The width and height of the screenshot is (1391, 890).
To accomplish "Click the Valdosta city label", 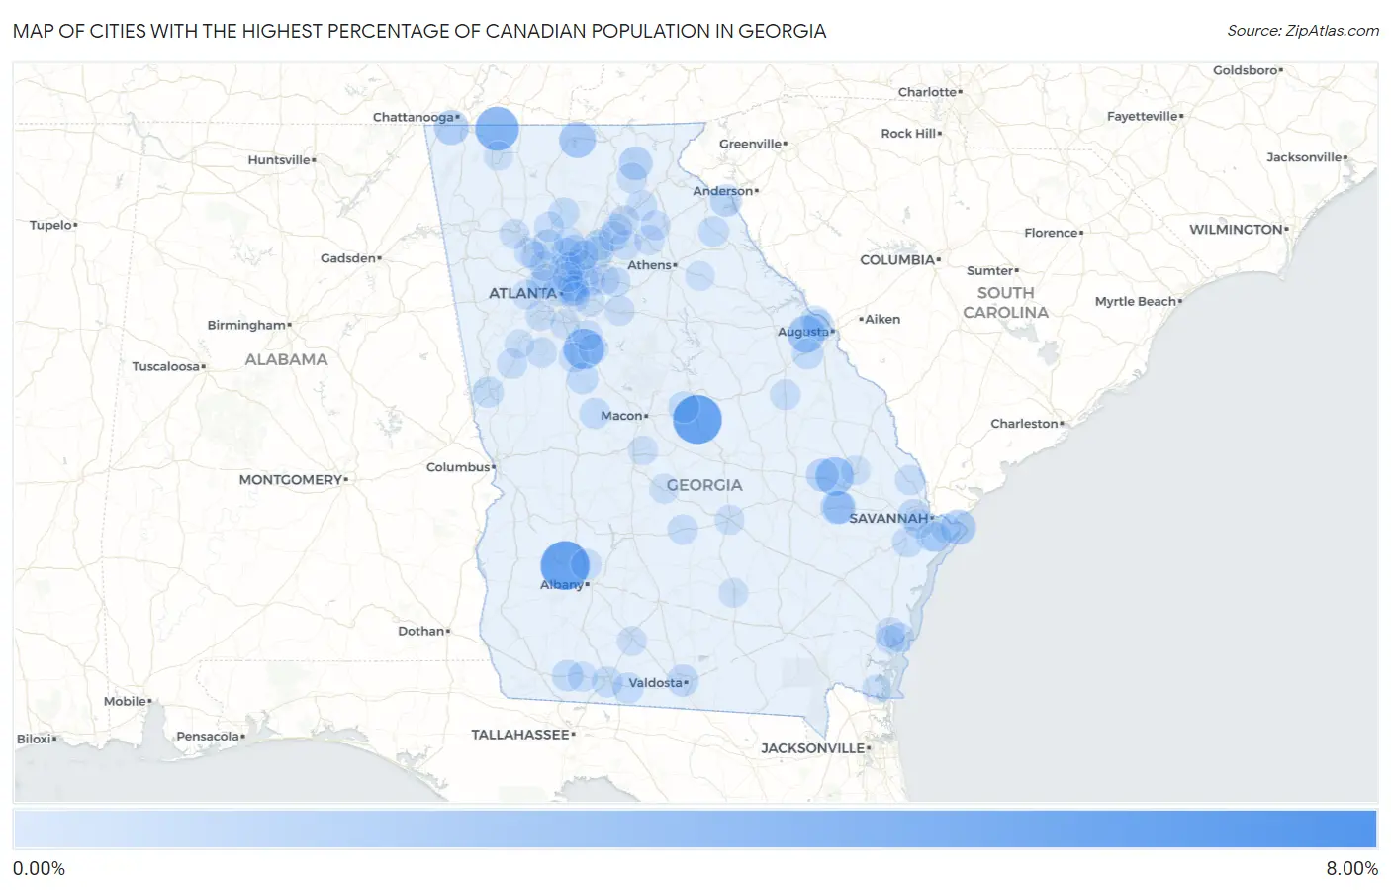I will (656, 682).
